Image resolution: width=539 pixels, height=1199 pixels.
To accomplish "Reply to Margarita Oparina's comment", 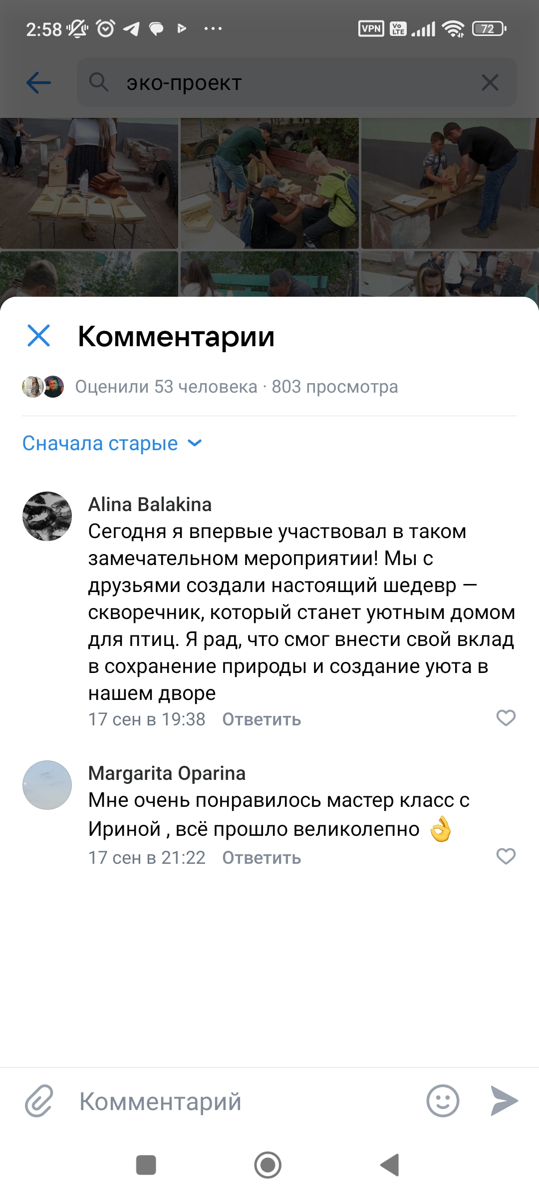I will click(262, 858).
